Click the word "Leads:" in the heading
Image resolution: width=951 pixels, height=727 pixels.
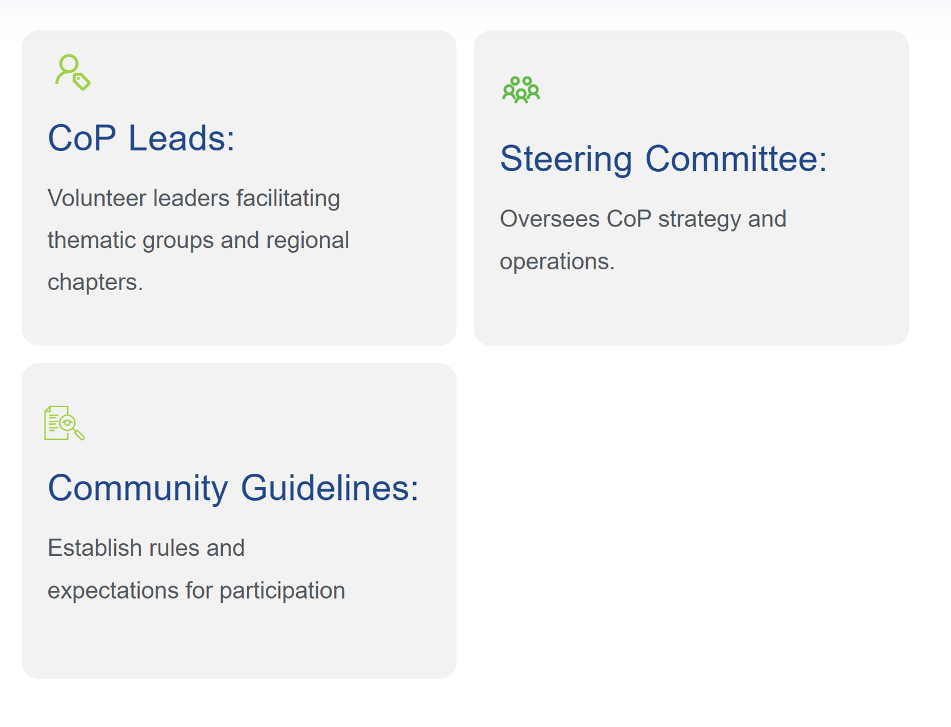pyautogui.click(x=181, y=138)
